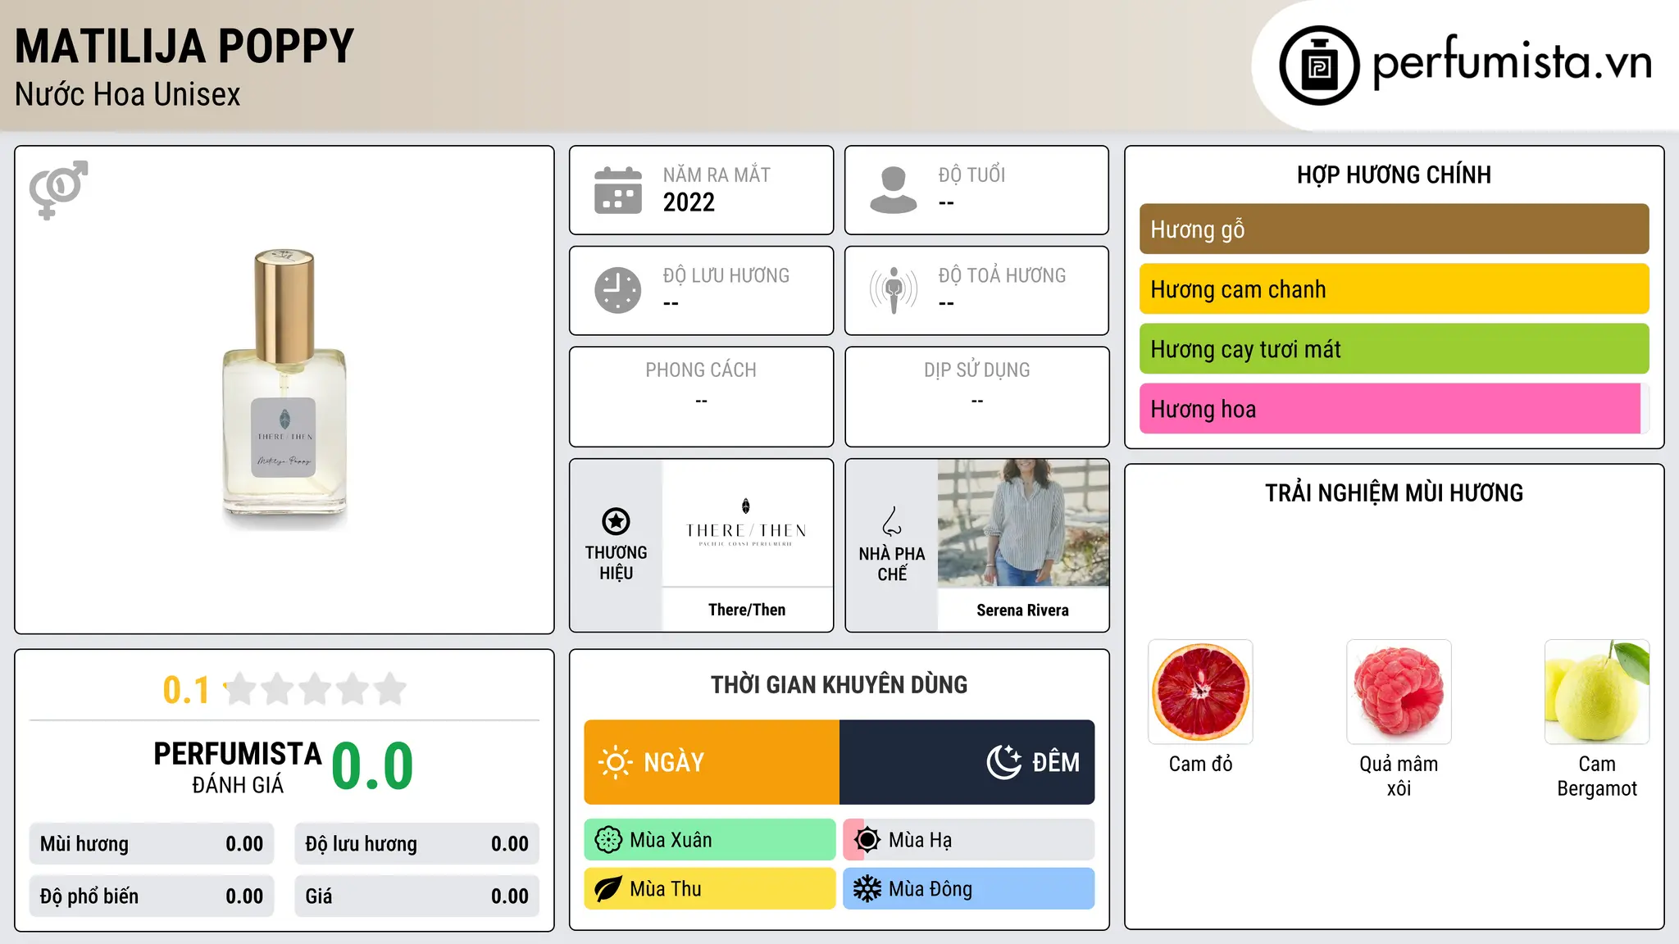The image size is (1679, 944).
Task: Click the Độ phổ biến score row
Action: (152, 896)
